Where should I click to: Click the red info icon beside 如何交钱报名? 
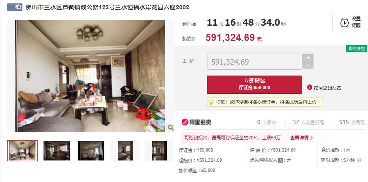pos(310,87)
